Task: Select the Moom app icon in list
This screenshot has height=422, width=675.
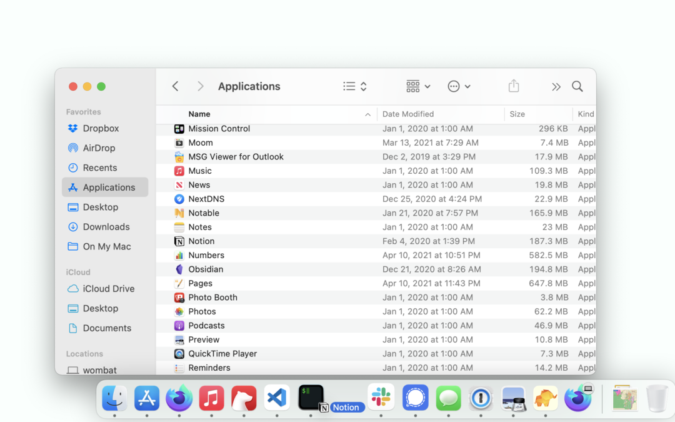Action: pyautogui.click(x=179, y=143)
